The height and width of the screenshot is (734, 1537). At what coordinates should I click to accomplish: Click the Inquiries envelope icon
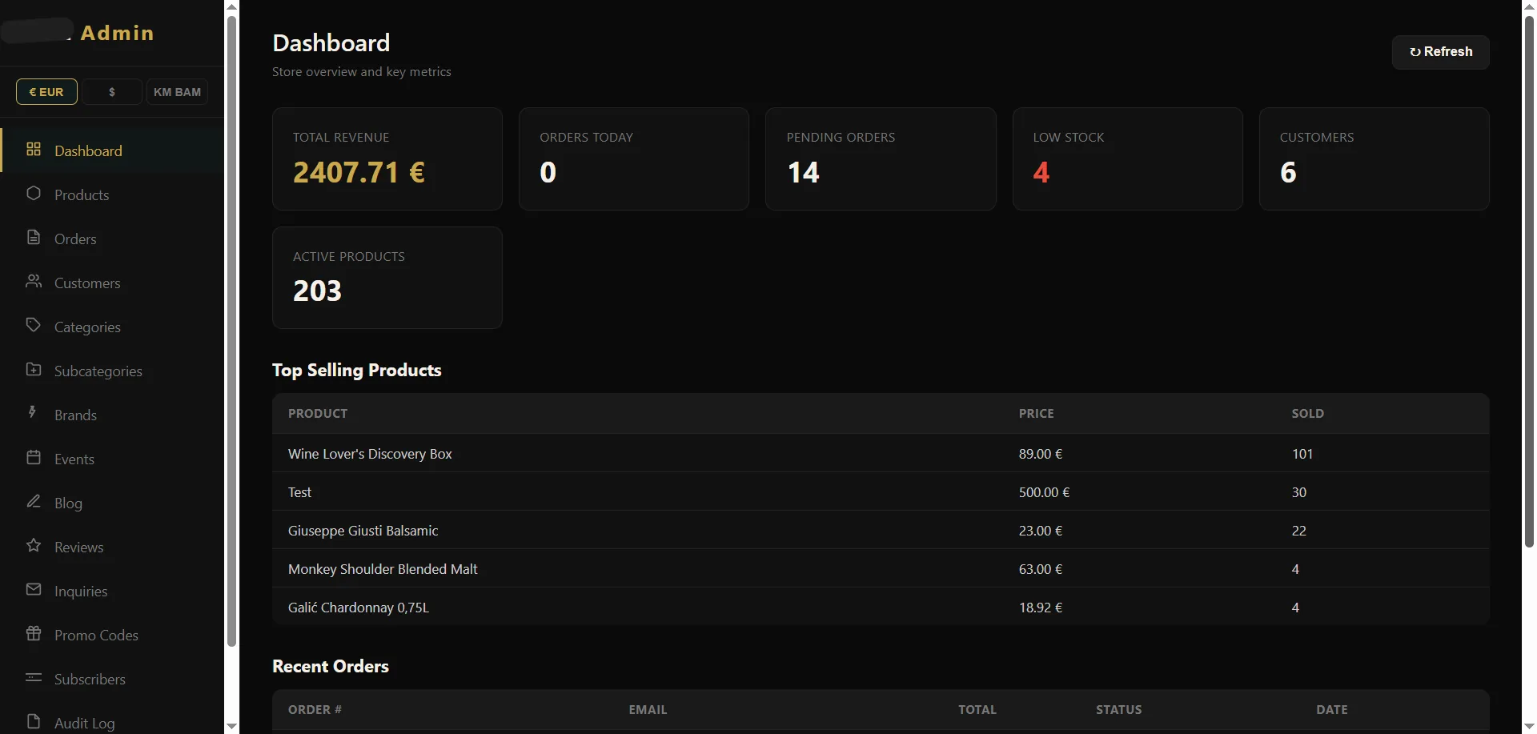pos(34,590)
